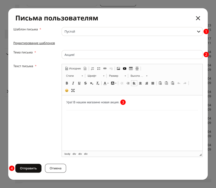The image size is (216, 188).
Task: Toggle italic formatting
Action: click(x=73, y=83)
